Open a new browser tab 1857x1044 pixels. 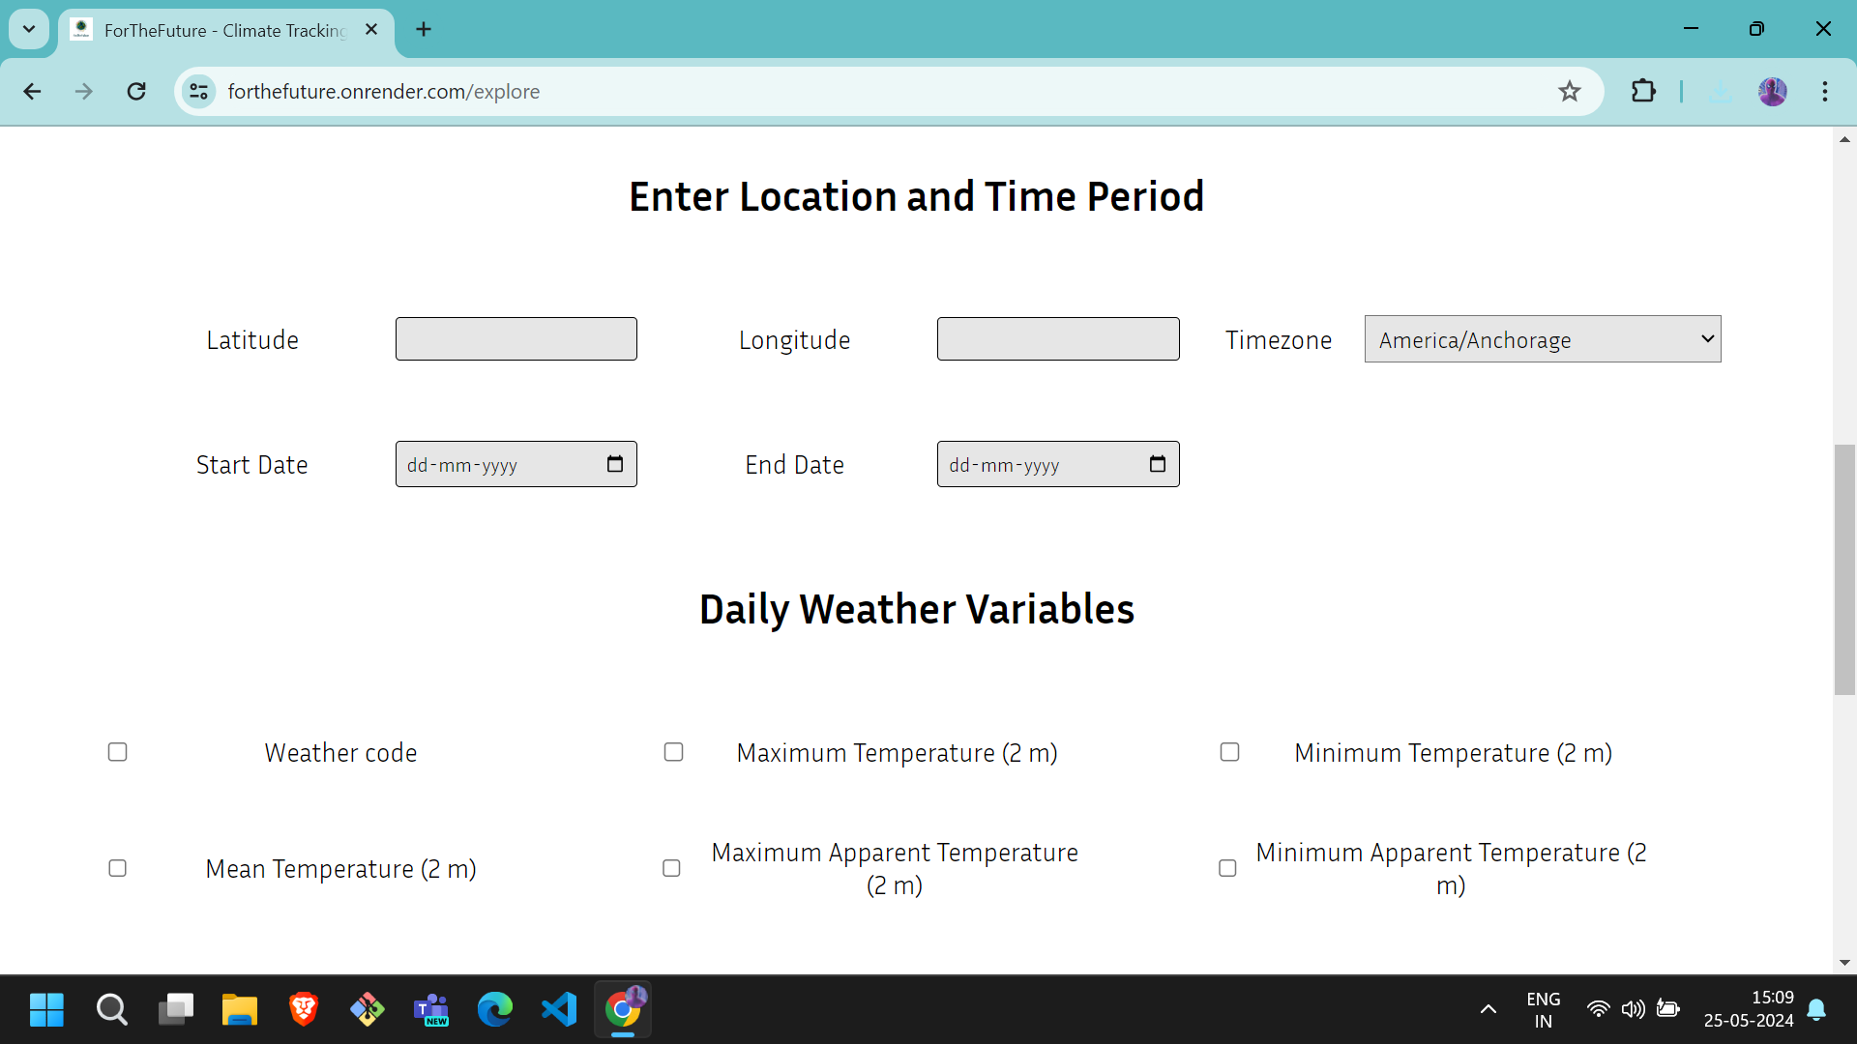coord(424,29)
